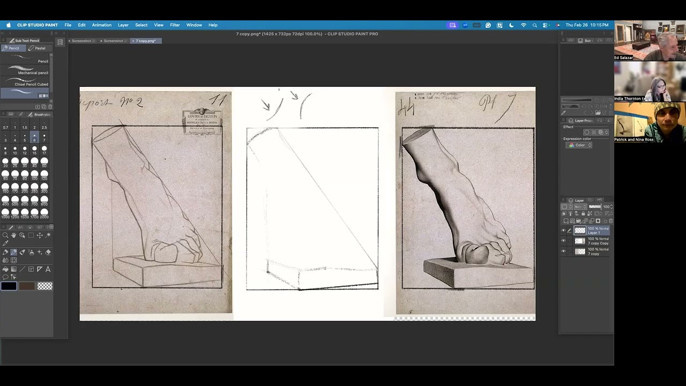
Task: Select Layer 1 thumbnail
Action: (580, 231)
